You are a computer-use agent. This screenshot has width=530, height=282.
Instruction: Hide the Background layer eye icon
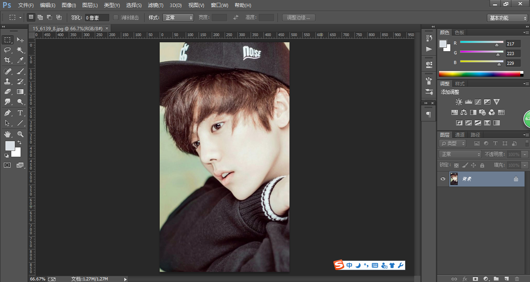pos(443,179)
